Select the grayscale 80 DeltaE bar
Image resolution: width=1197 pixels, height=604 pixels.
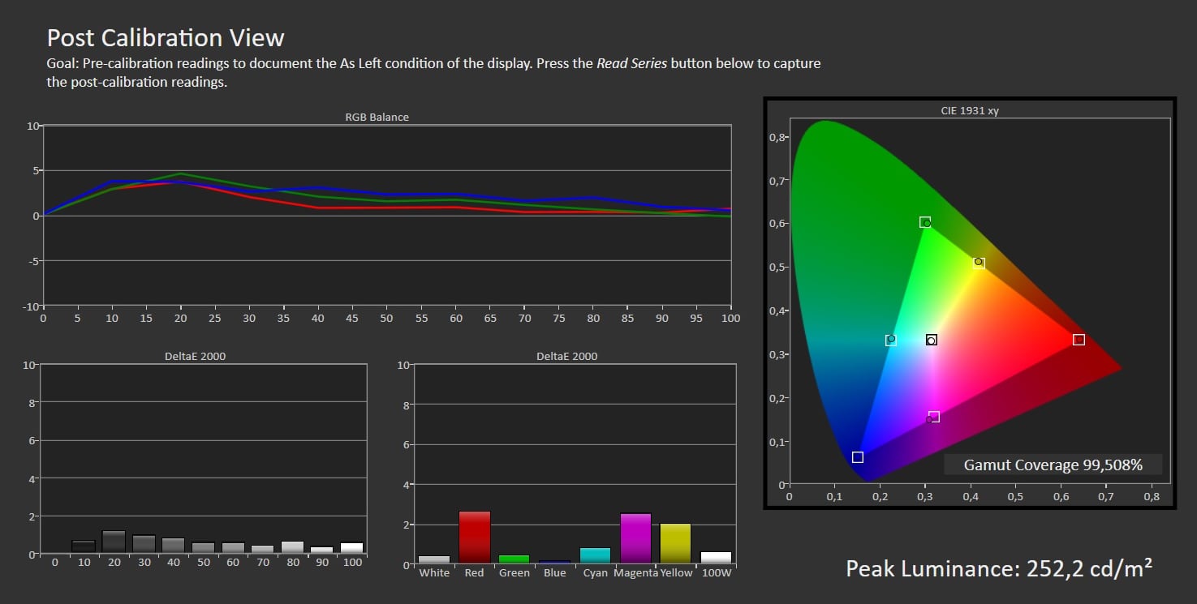click(x=292, y=547)
